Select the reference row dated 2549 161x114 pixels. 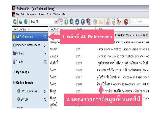click(x=99, y=70)
